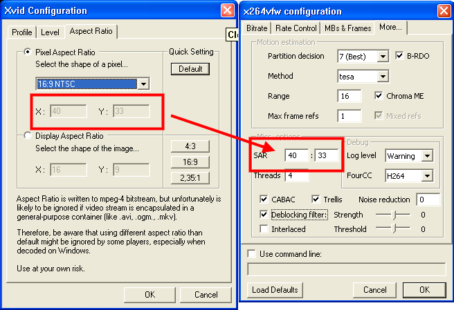Open the Bitrate tab in x264vfw
The height and width of the screenshot is (310, 454).
(257, 28)
